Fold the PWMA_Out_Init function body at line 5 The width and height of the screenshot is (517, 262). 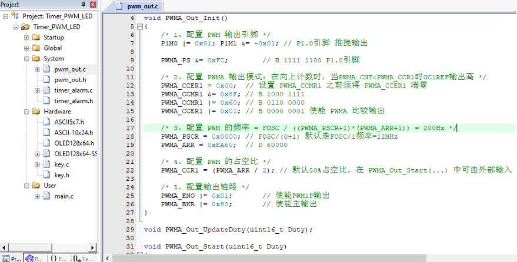[140, 26]
